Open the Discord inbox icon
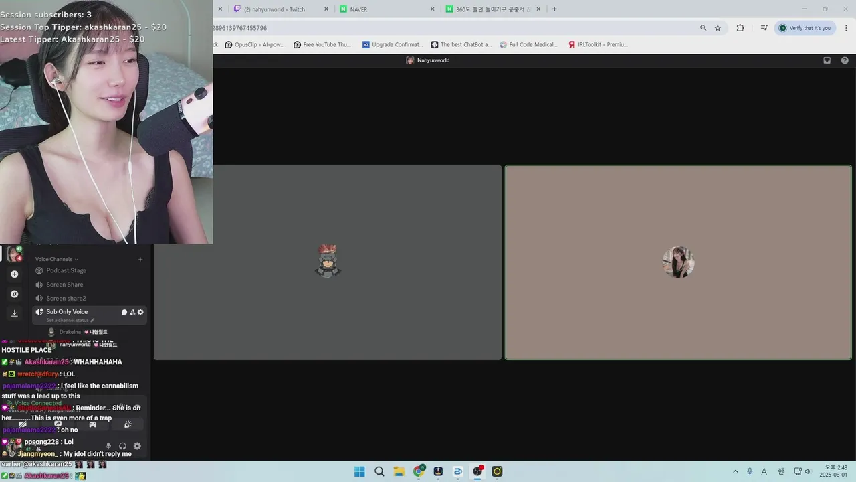The width and height of the screenshot is (856, 482). click(827, 60)
